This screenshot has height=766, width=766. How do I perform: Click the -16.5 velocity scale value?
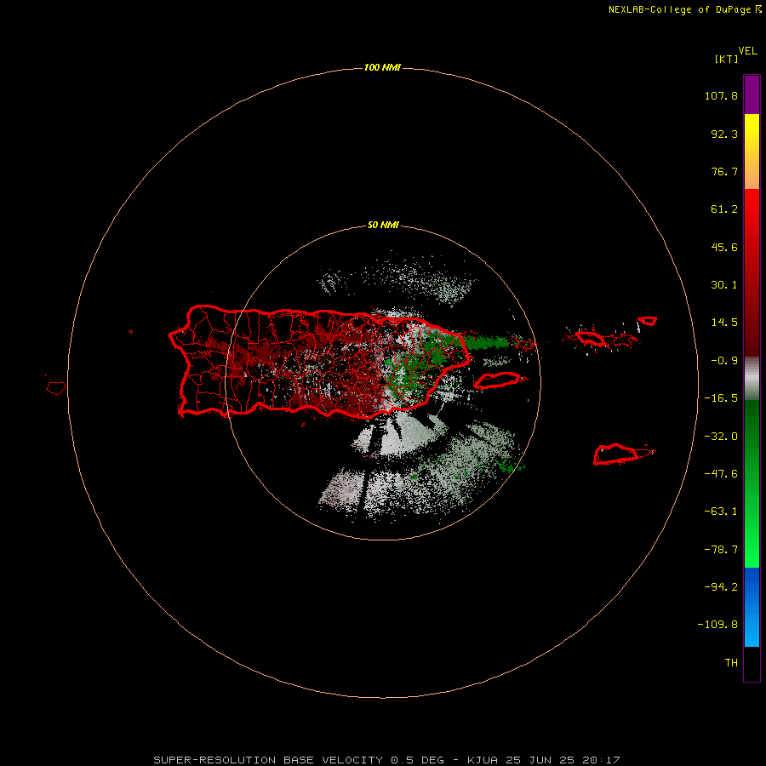(721, 398)
